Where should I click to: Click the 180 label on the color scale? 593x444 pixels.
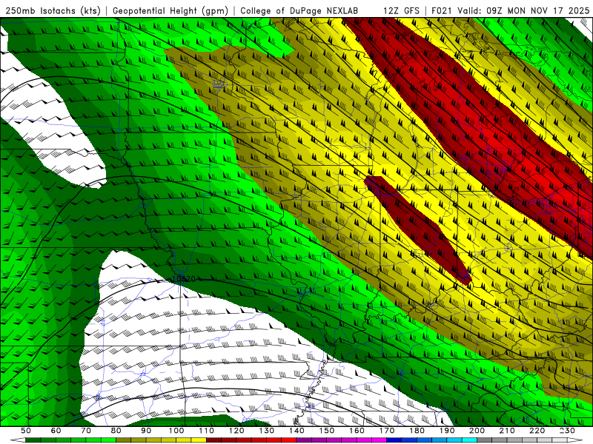(x=417, y=431)
